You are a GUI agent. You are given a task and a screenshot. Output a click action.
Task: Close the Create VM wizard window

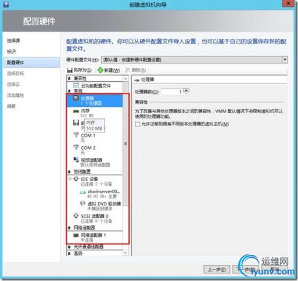click(288, 3)
